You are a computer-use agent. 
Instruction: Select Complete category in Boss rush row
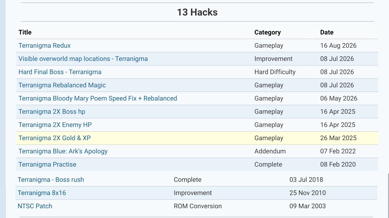(188, 180)
